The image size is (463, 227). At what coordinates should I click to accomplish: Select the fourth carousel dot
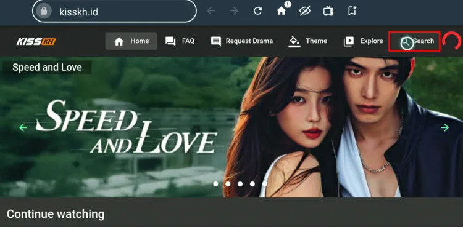click(252, 184)
